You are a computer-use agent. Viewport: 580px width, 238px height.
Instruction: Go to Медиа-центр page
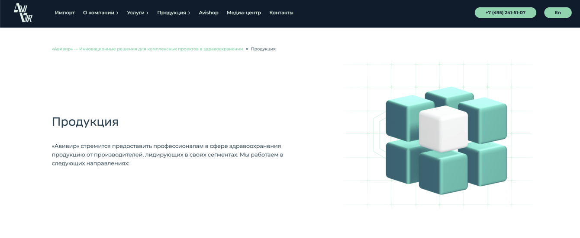(244, 13)
